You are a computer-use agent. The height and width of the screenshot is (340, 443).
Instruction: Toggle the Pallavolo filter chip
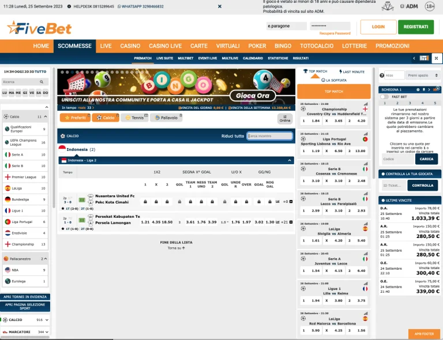(166, 118)
